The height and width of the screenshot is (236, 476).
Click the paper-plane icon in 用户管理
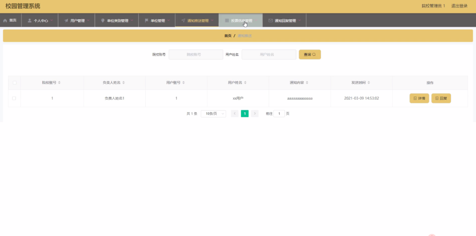click(x=66, y=20)
